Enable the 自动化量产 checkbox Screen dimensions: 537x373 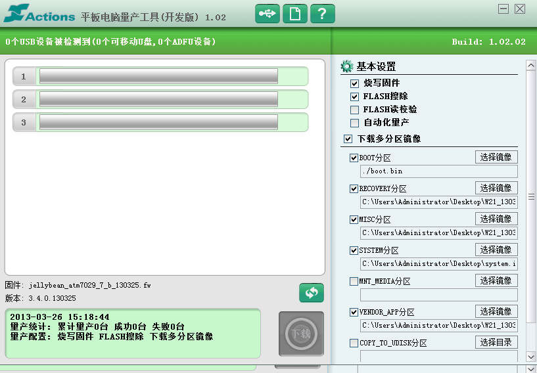point(354,123)
